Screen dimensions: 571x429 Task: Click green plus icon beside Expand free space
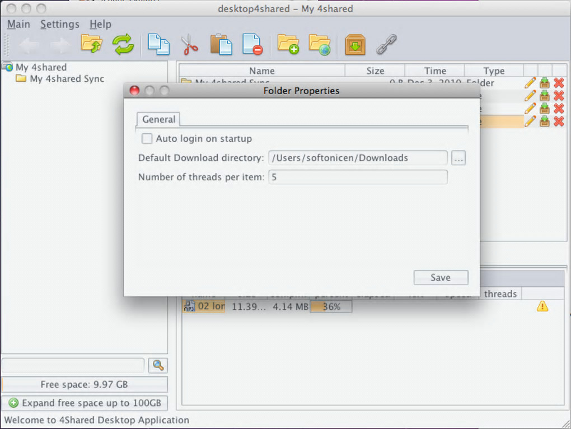click(13, 403)
